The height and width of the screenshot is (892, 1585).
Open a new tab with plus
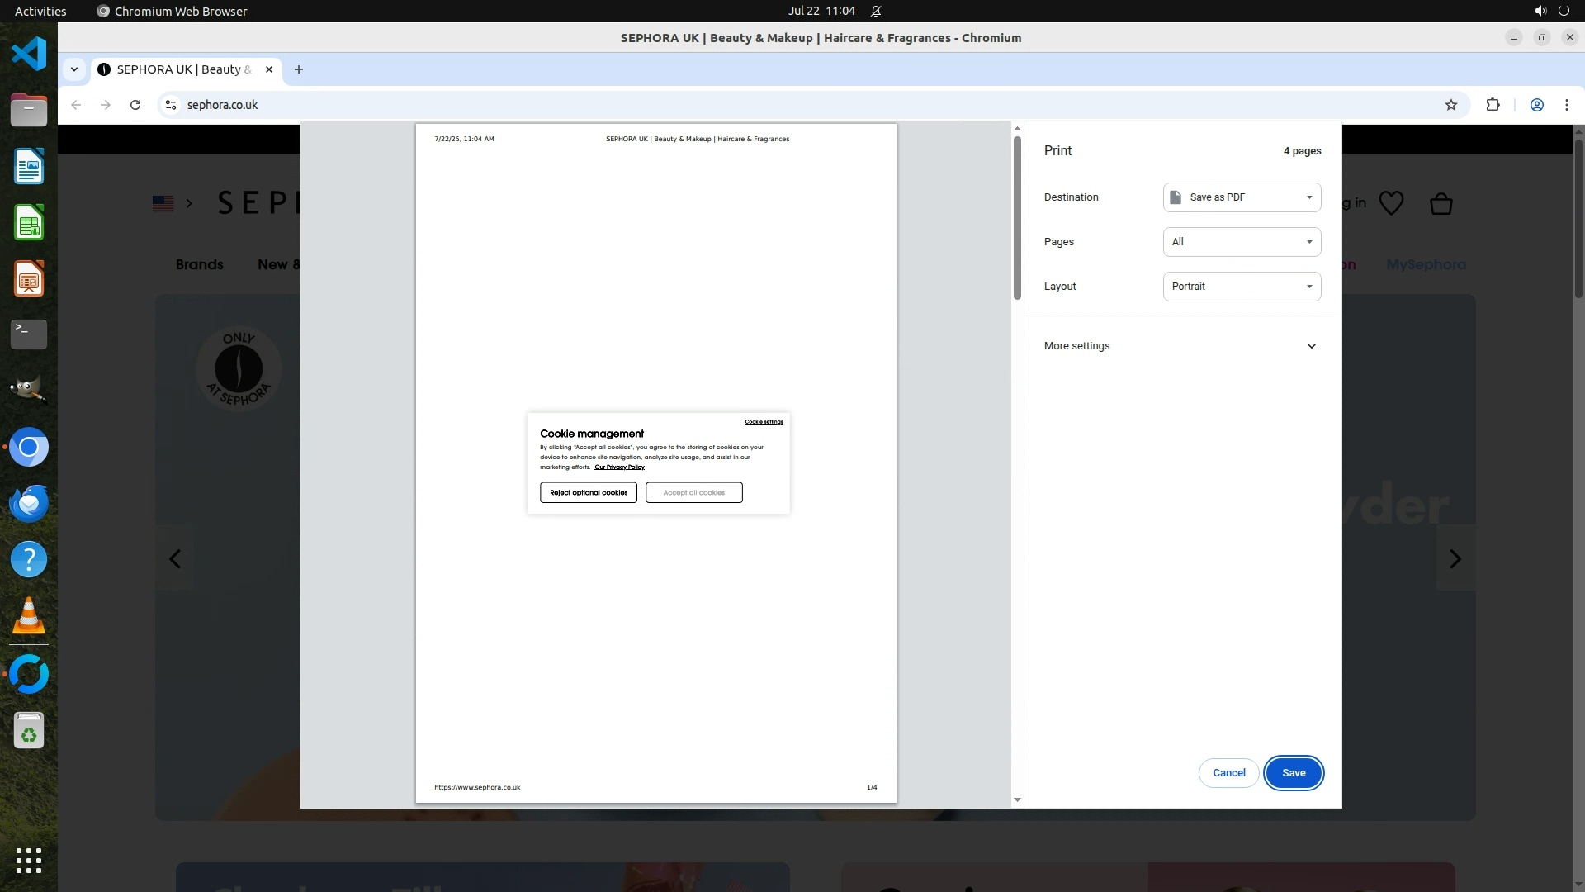[299, 69]
